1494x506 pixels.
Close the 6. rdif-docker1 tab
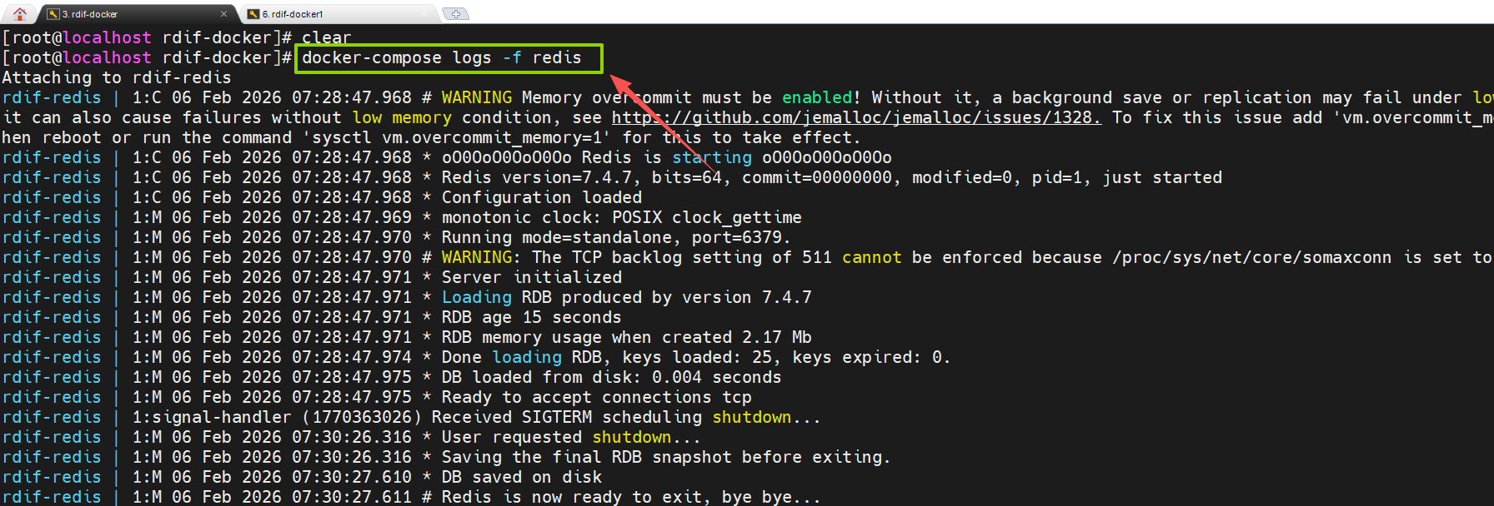tap(424, 14)
